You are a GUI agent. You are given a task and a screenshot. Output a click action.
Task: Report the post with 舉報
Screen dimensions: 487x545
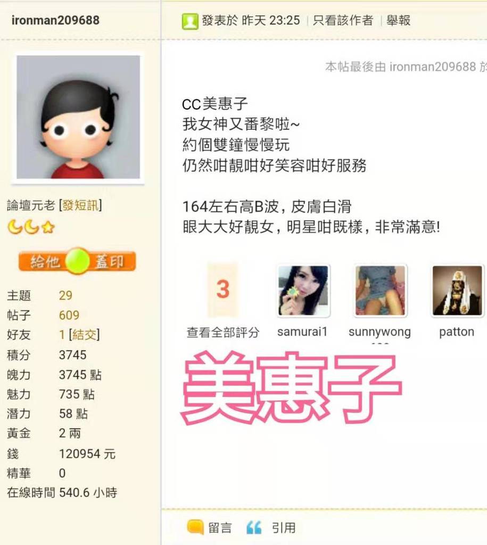pos(398,21)
